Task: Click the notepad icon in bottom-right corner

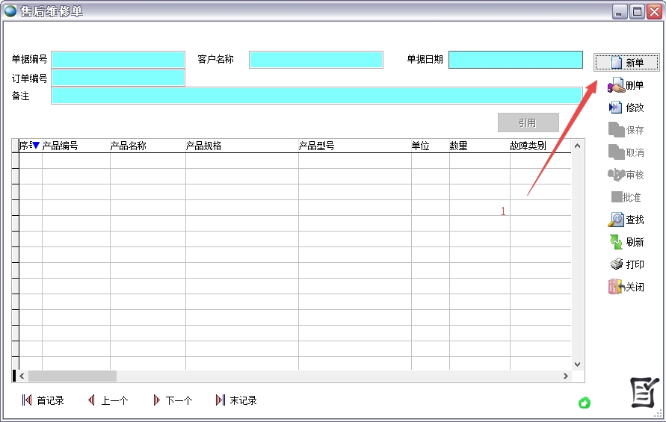Action: point(644,392)
